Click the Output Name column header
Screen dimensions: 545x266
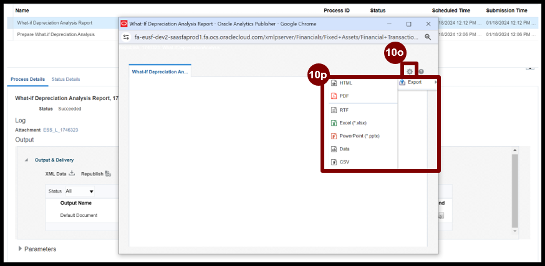(x=76, y=203)
